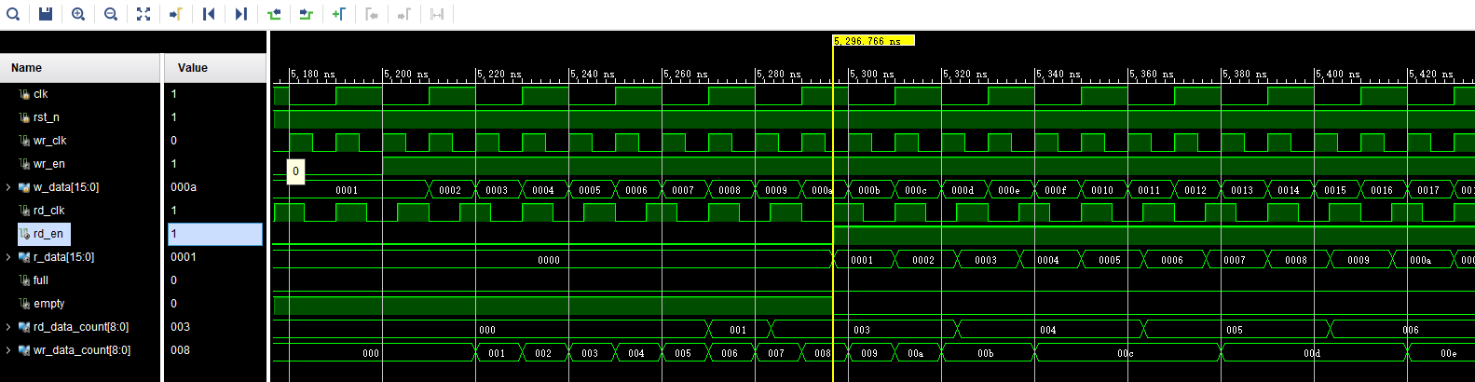Select the wr_en signal row
This screenshot has width=1475, height=382.
80,164
